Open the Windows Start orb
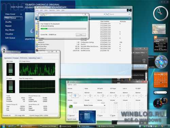Screen dimensions: 170x128 pos(3,126)
